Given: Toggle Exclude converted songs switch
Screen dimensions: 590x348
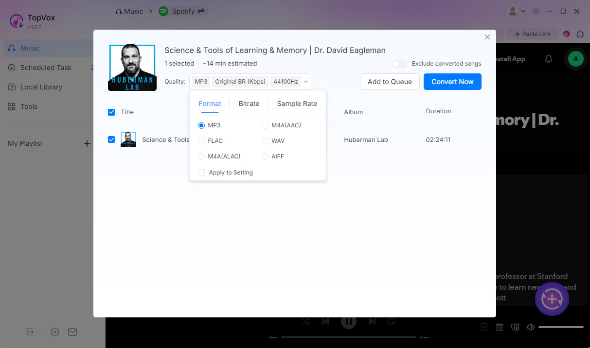Looking at the screenshot, I should (x=399, y=63).
